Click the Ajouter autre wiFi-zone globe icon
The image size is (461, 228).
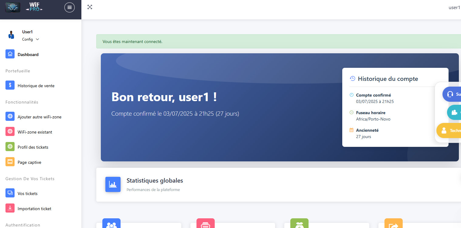(x=10, y=116)
